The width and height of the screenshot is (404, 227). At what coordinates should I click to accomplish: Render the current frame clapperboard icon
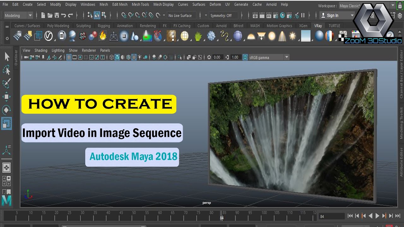[x=262, y=15]
